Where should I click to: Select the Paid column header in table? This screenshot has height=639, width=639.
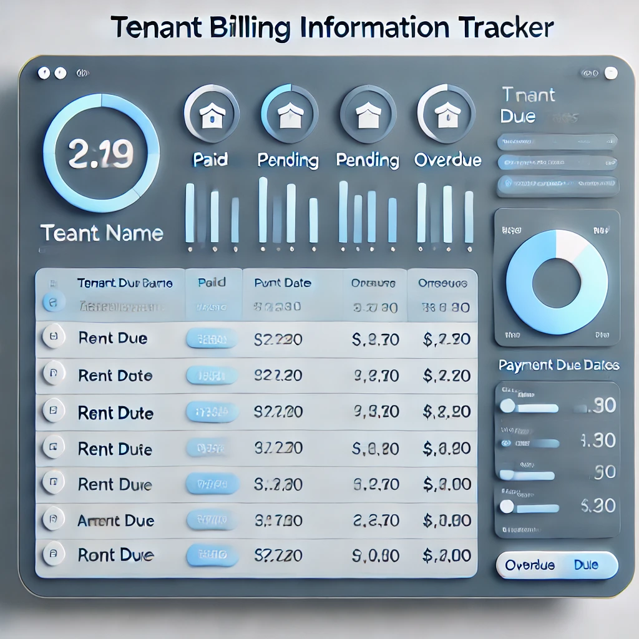tap(212, 283)
